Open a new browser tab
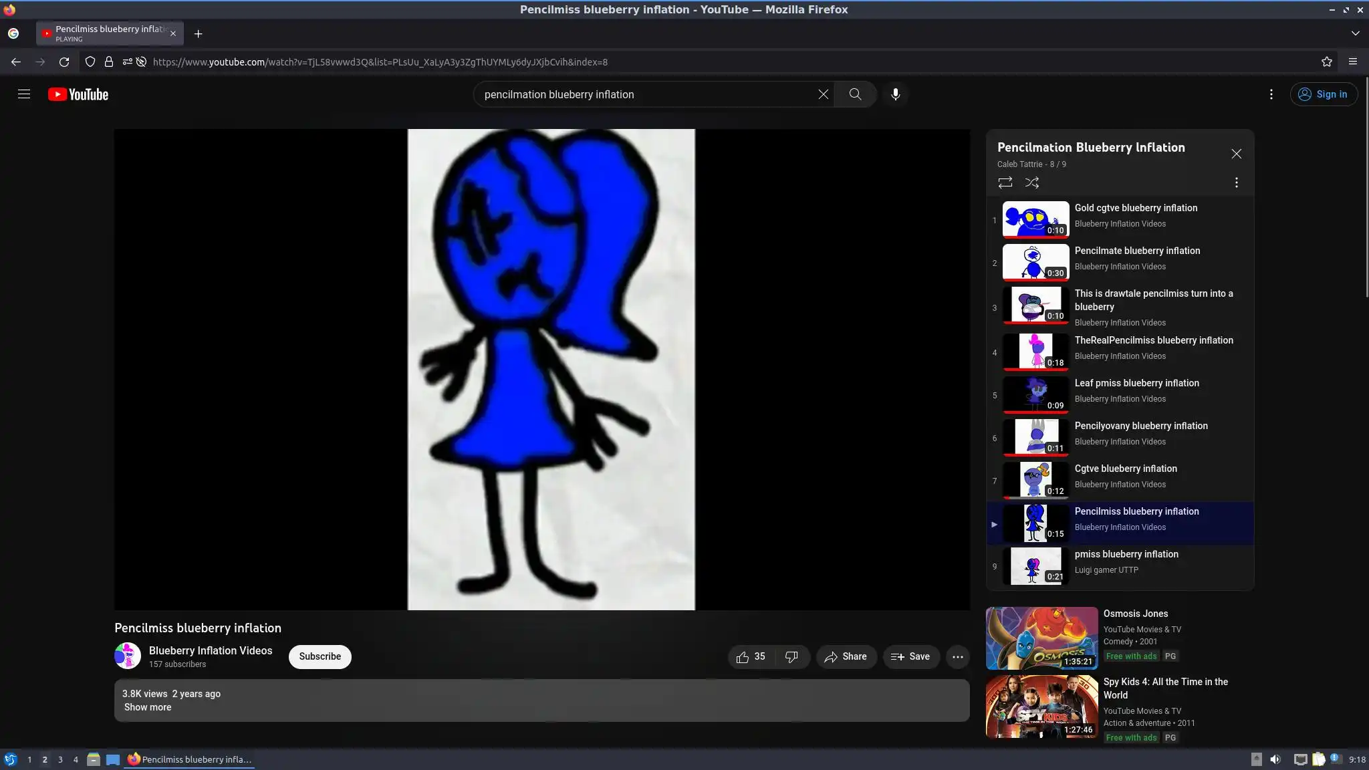 click(198, 33)
